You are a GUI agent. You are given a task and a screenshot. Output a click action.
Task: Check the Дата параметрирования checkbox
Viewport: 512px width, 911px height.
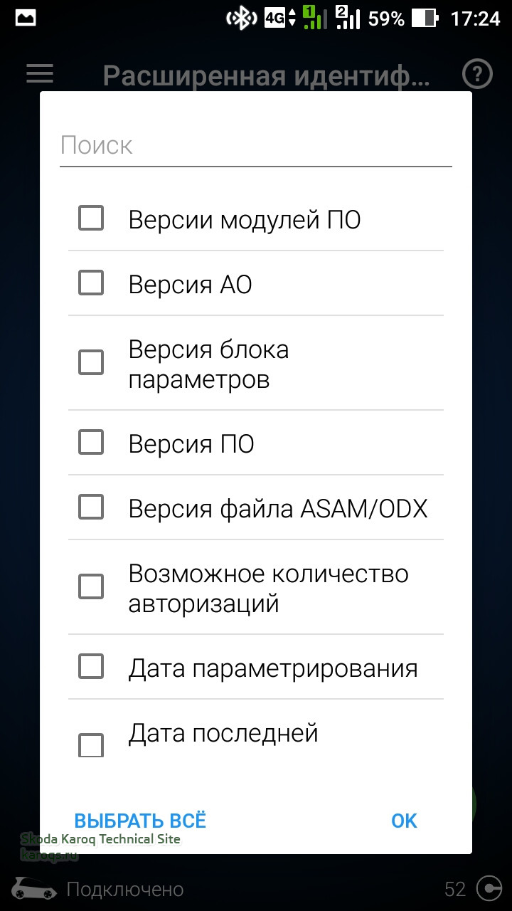click(91, 667)
